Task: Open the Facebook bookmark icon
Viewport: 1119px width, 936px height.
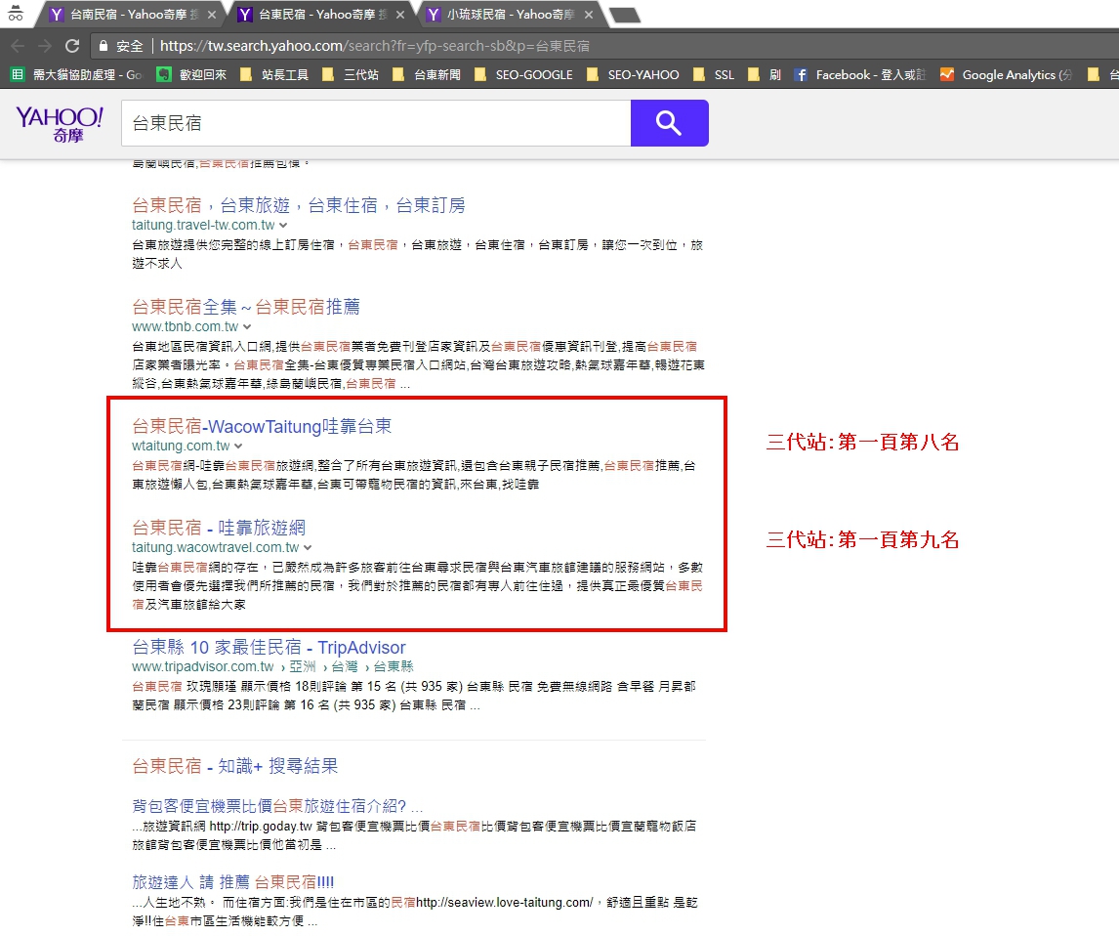Action: point(801,74)
